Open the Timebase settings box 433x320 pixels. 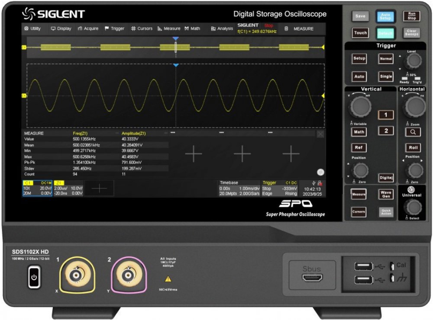pyautogui.click(x=239, y=188)
